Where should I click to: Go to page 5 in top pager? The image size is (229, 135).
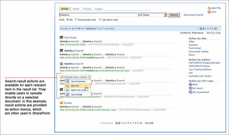pos(212,29)
